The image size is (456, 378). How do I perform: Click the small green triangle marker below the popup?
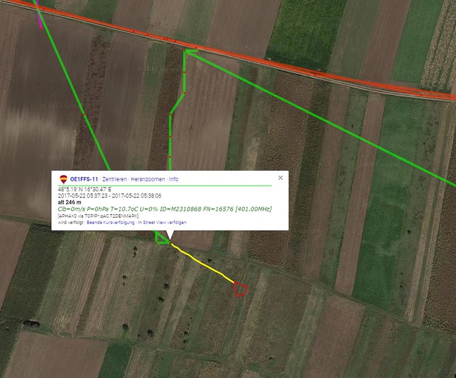click(x=161, y=238)
